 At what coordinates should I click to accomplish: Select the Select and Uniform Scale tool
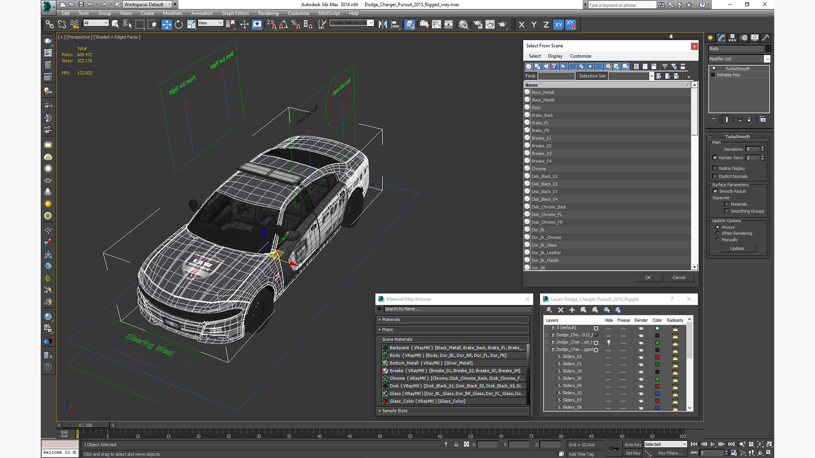click(191, 25)
